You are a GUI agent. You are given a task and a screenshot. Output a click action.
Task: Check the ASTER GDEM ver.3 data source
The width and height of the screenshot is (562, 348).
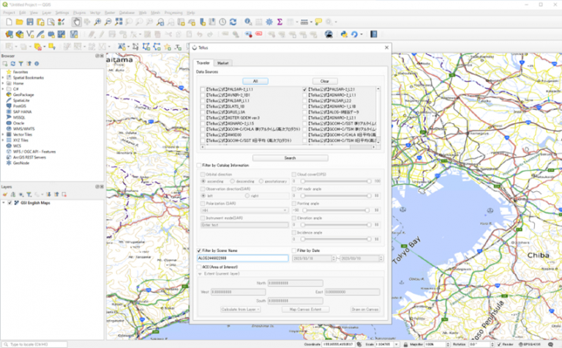pyautogui.click(x=203, y=118)
